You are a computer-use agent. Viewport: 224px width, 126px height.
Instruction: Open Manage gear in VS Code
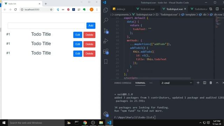(106, 114)
